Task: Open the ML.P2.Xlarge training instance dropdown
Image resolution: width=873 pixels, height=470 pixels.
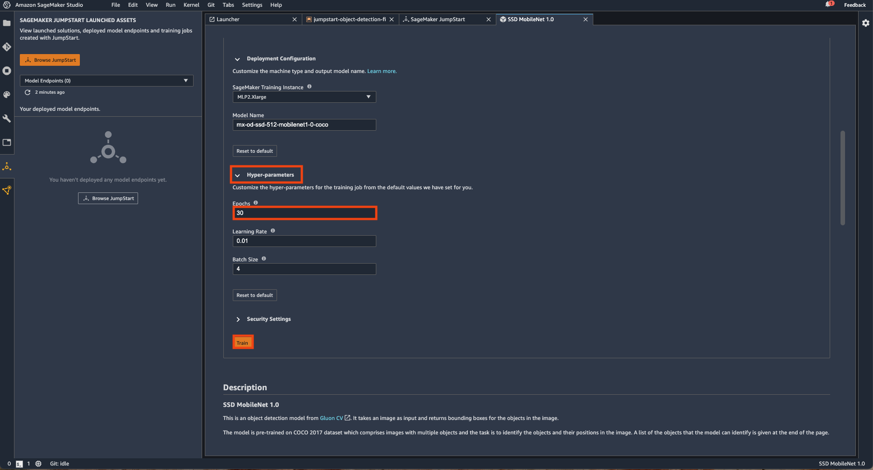Action: (x=304, y=97)
